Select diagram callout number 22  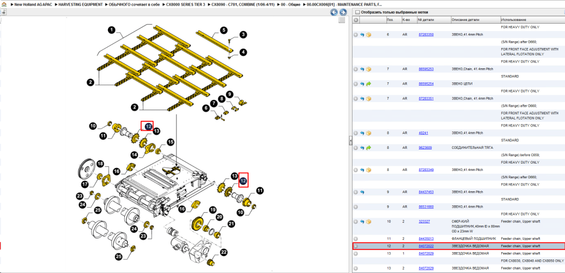(224, 253)
